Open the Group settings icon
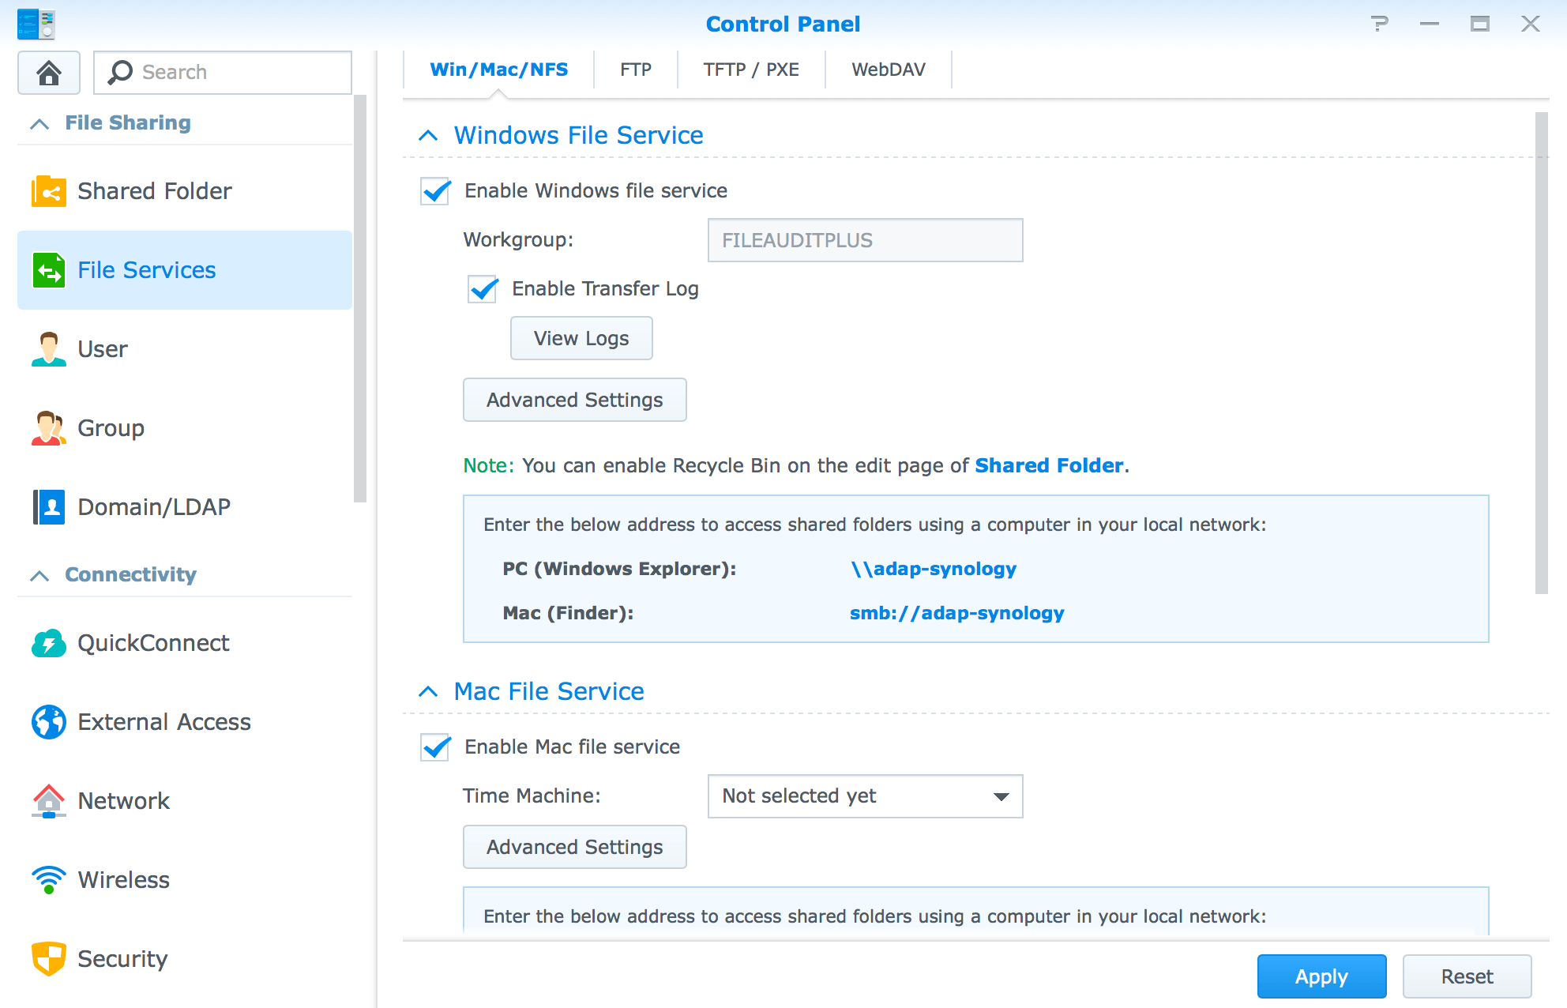This screenshot has width=1567, height=1008. tap(49, 428)
